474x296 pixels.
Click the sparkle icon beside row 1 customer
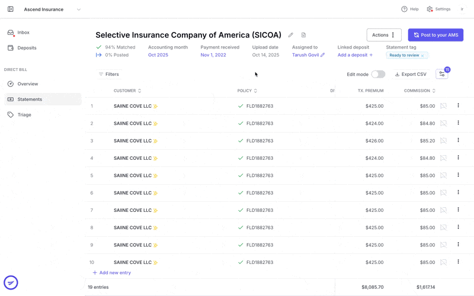pos(155,107)
